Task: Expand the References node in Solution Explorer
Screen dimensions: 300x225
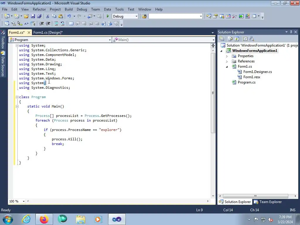Action: [227, 62]
